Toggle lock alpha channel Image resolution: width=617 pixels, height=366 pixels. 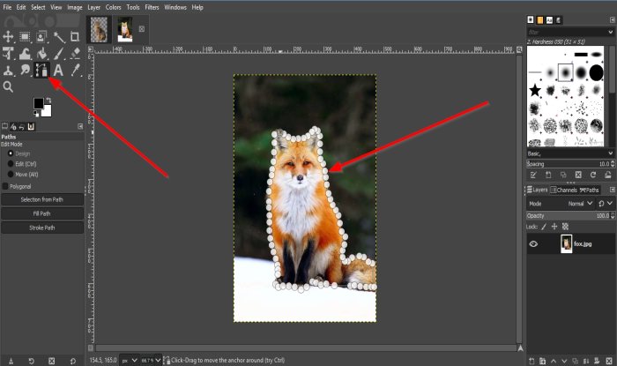point(566,227)
